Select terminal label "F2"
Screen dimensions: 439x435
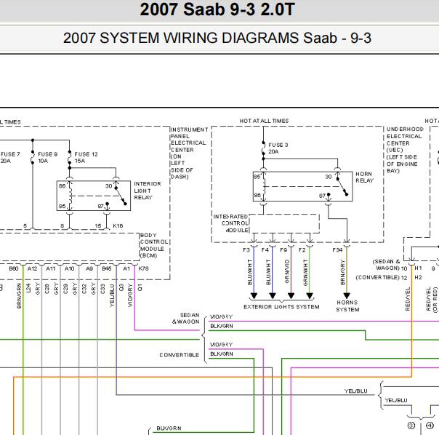pyautogui.click(x=302, y=250)
